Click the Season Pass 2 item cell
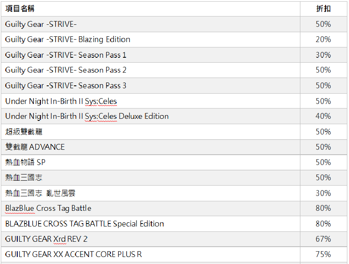The width and height of the screenshot is (349, 264). click(66, 70)
